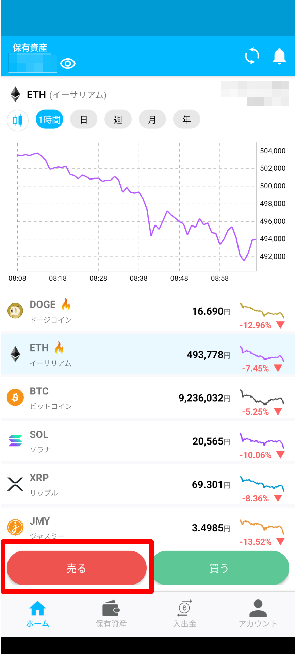
Task: Open the 入出金 deposit/withdraw tab
Action: pos(184,614)
